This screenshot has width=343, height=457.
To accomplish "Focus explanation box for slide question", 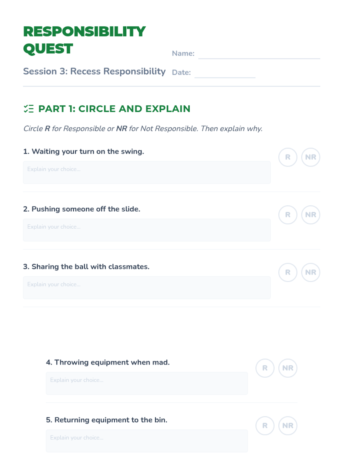I will 147,230.
